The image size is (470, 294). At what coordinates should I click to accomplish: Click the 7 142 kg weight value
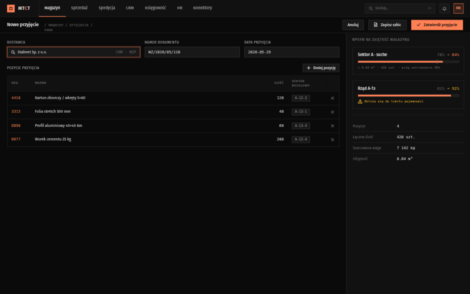coord(406,148)
